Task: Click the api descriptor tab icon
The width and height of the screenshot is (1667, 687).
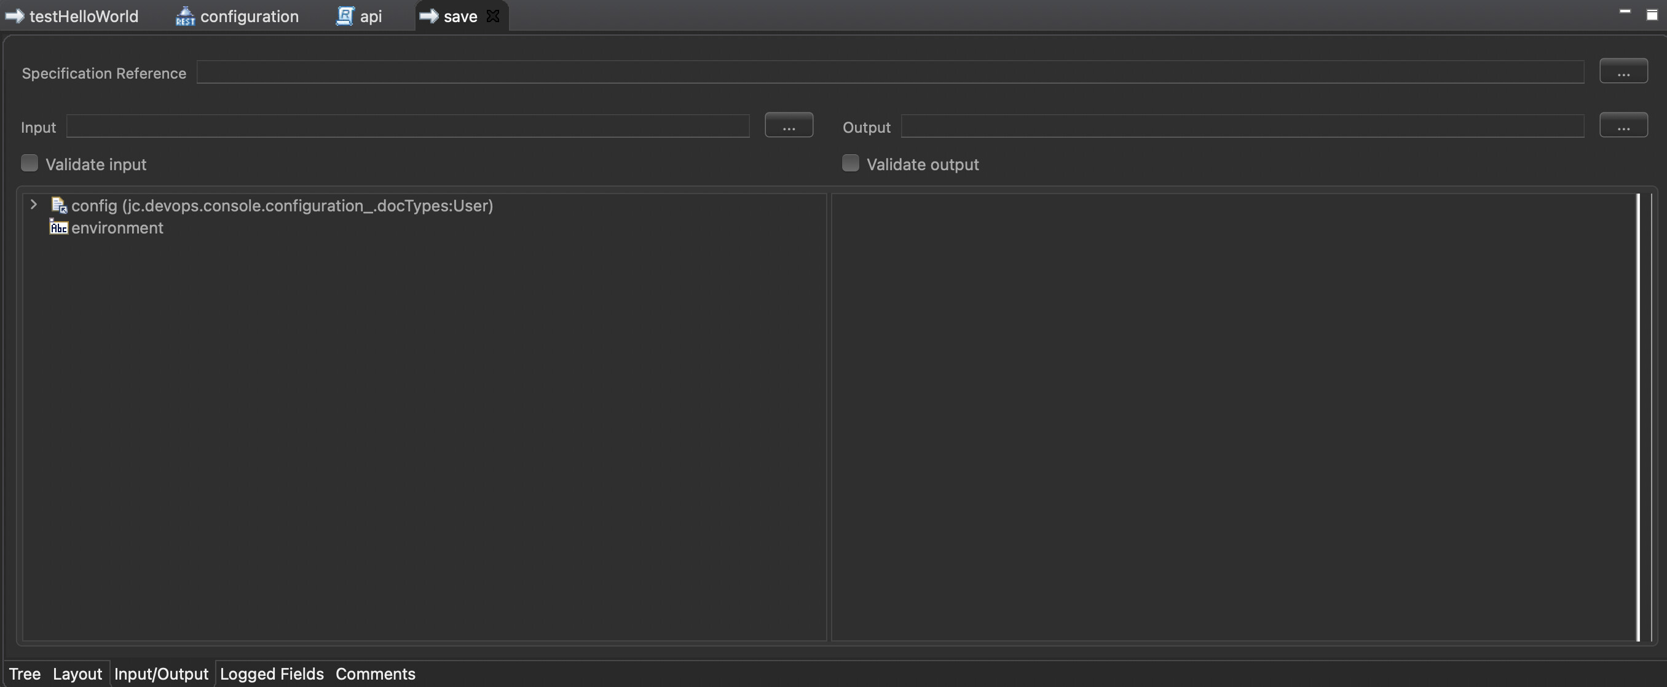Action: click(345, 16)
